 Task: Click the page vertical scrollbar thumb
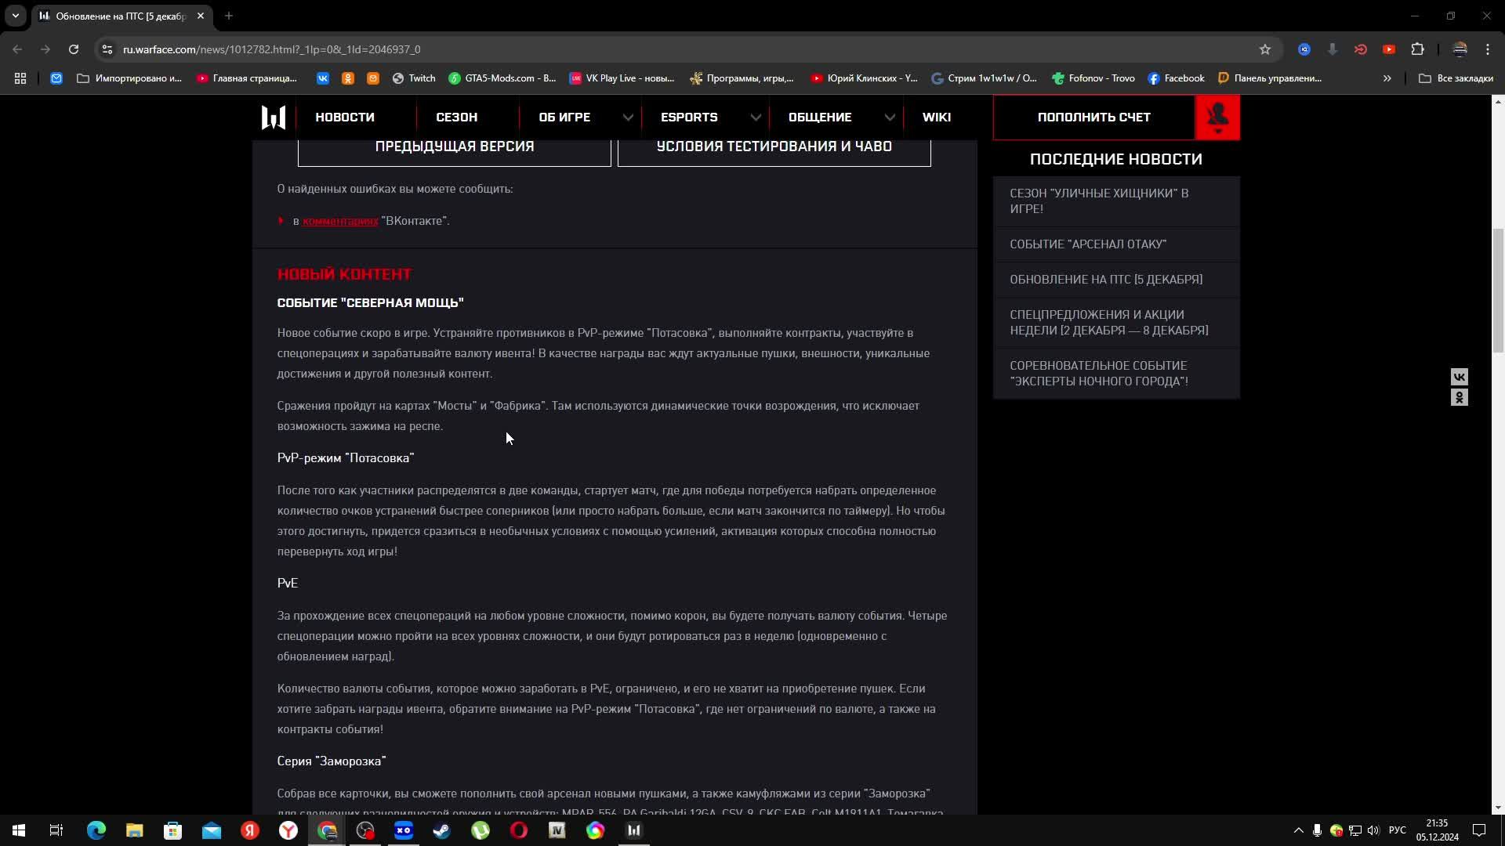tap(1497, 290)
